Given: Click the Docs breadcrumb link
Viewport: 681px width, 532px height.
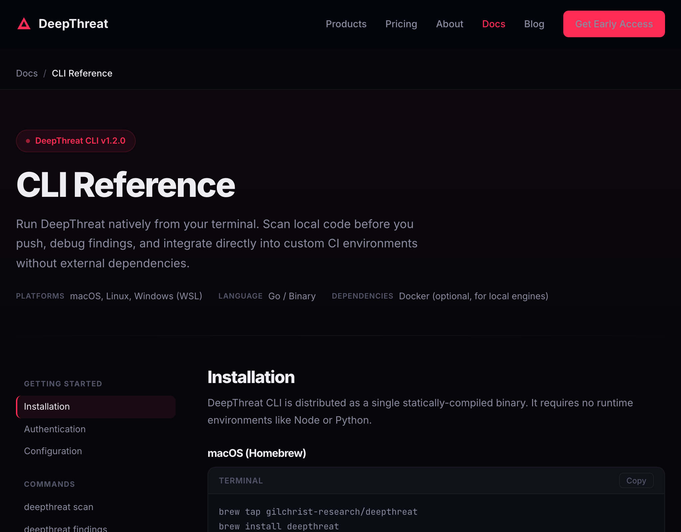Looking at the screenshot, I should tap(27, 73).
